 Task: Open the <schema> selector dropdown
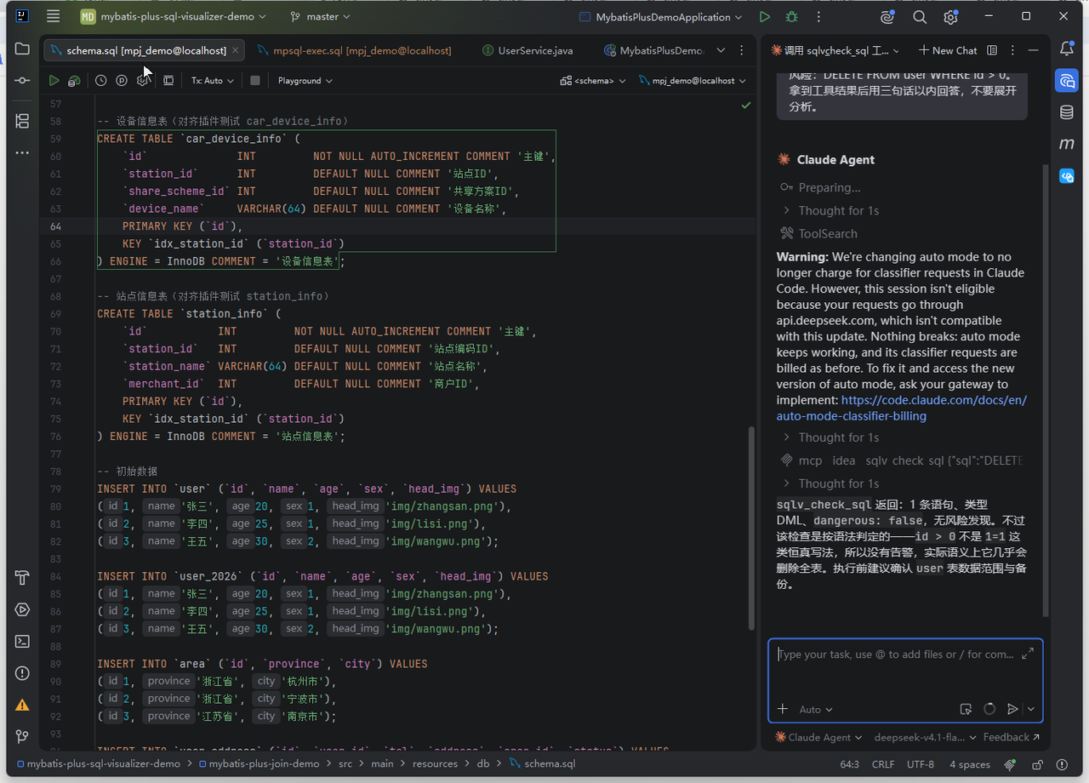pyautogui.click(x=593, y=80)
